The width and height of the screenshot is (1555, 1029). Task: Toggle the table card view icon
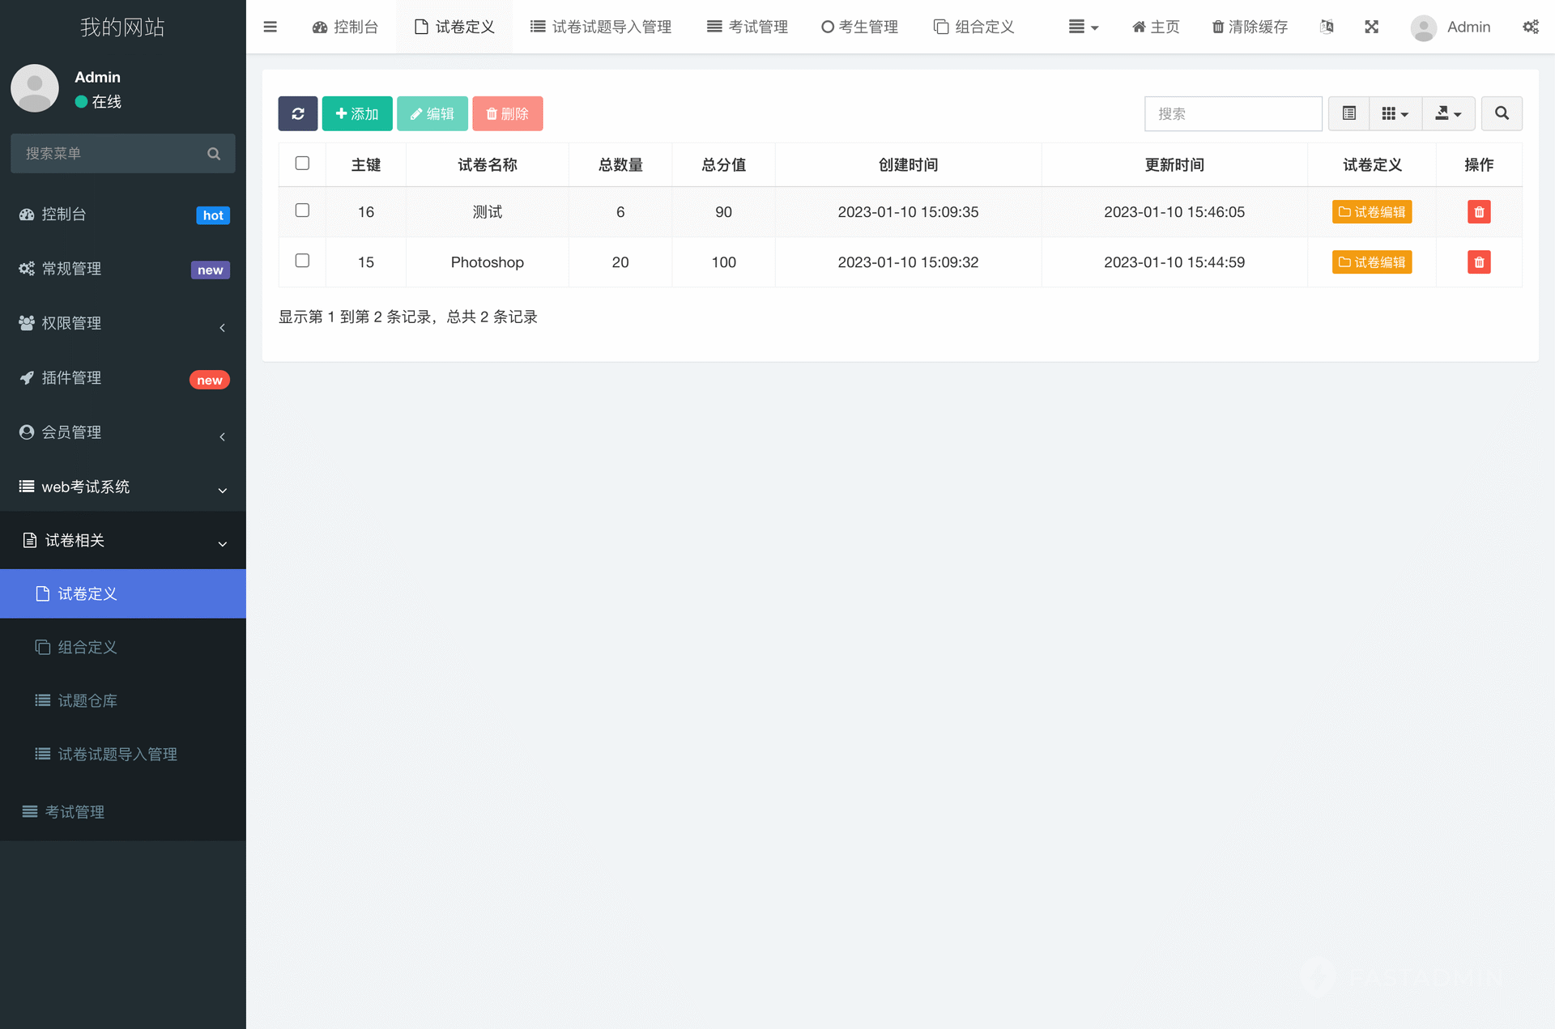(1349, 113)
